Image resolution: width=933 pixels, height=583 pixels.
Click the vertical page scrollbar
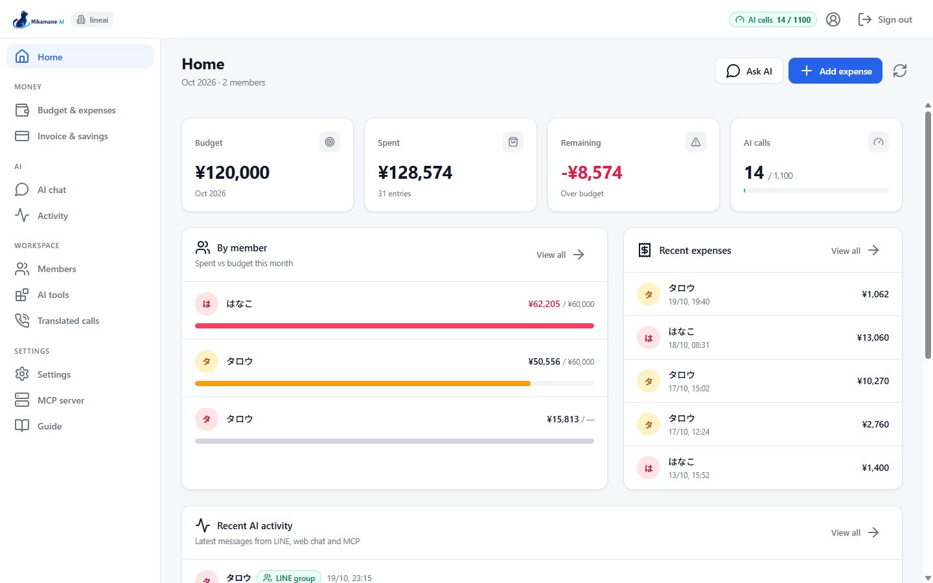tap(928, 235)
